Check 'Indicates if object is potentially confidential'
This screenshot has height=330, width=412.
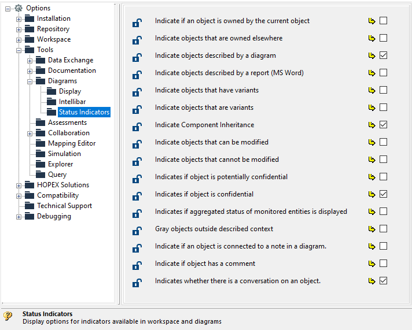383,177
